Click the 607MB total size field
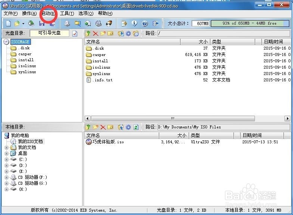293x215 pixels. [200, 24]
